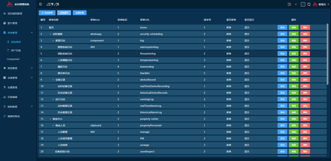Click green edit button in security-scheduling row

pos(294,34)
